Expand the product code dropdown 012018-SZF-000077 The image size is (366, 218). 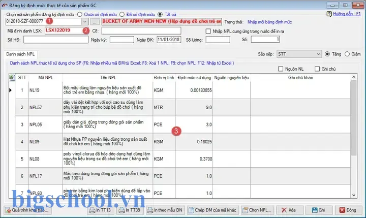[85, 22]
